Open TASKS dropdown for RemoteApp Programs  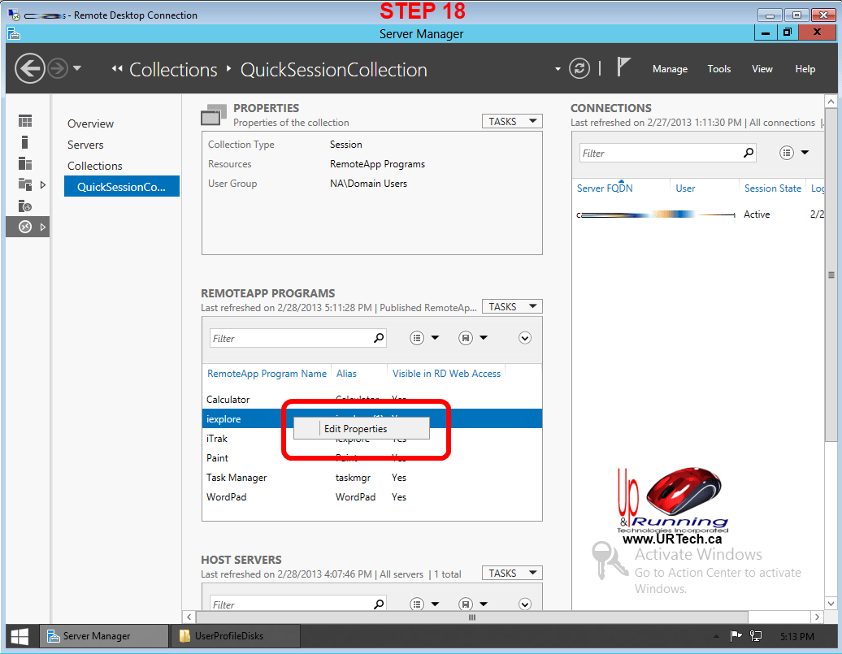click(511, 306)
